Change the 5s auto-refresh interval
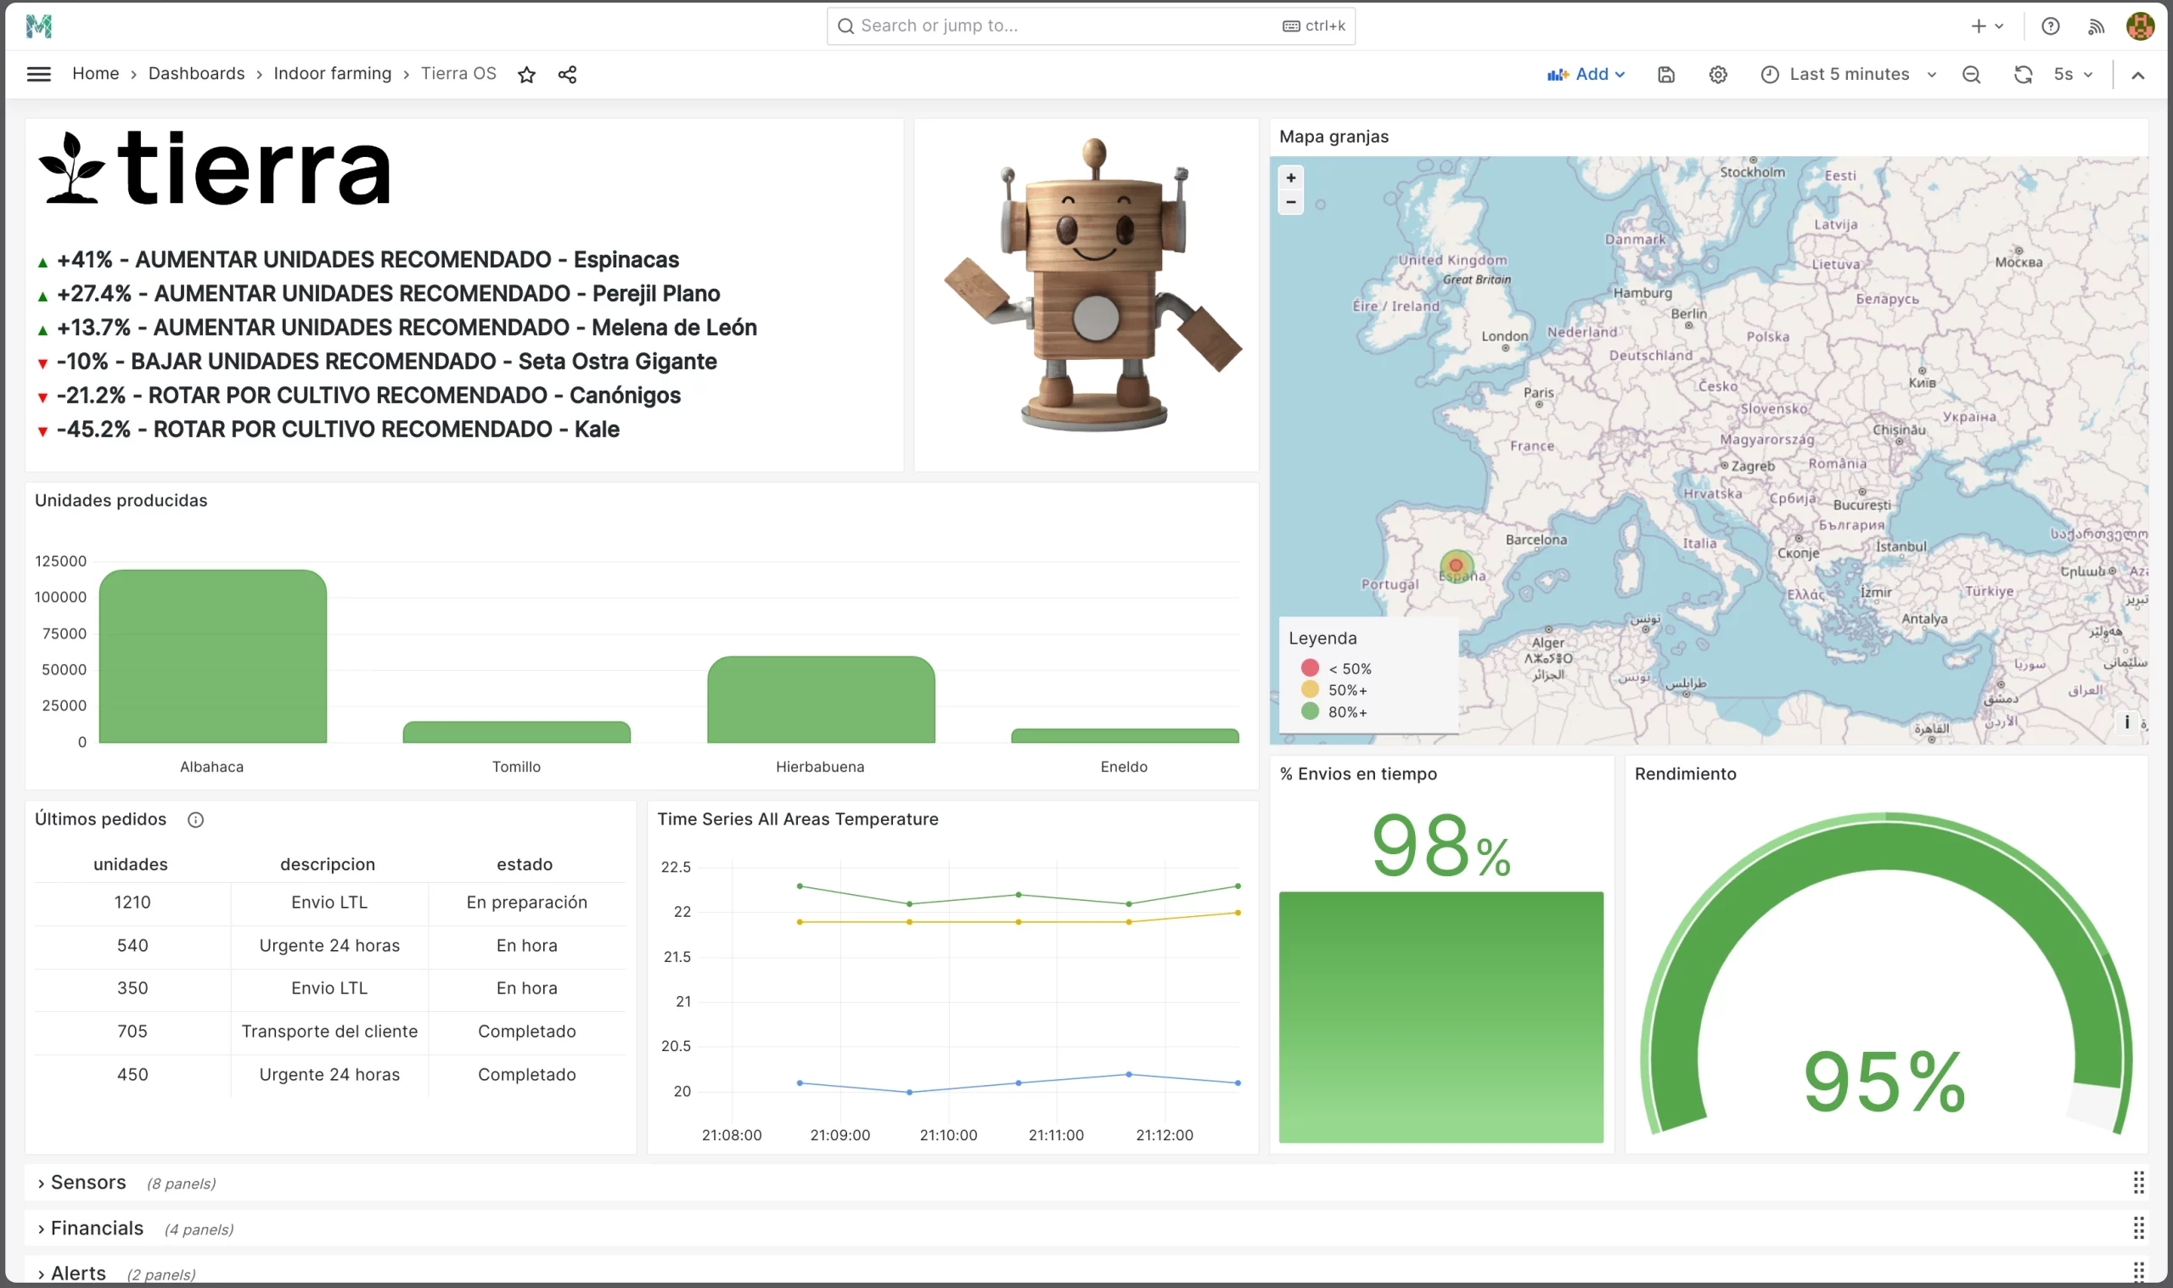The width and height of the screenshot is (2173, 1288). click(x=2072, y=74)
